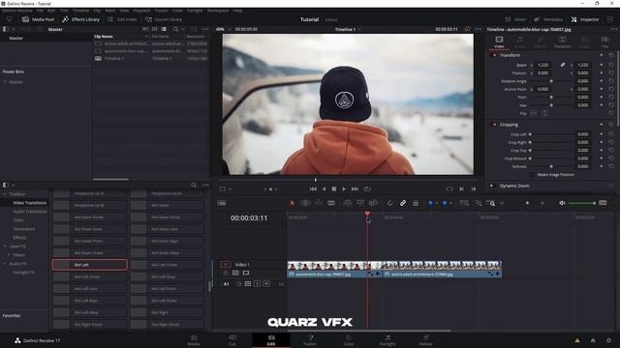Click the Marker icon in timeline toolbar
Viewport: 620px width, 348px height.
point(445,203)
